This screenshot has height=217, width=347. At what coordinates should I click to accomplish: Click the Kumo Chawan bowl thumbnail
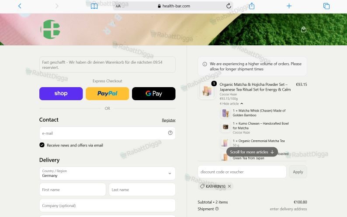226,127
